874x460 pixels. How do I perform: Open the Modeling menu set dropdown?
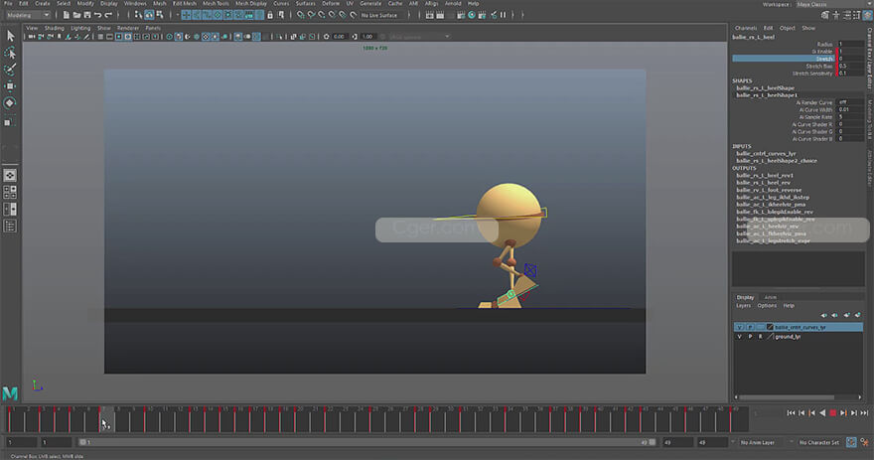[x=30, y=15]
